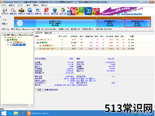Switch to the 分区参数 tab
Viewport: 155px width, 116px height.
coord(39,33)
